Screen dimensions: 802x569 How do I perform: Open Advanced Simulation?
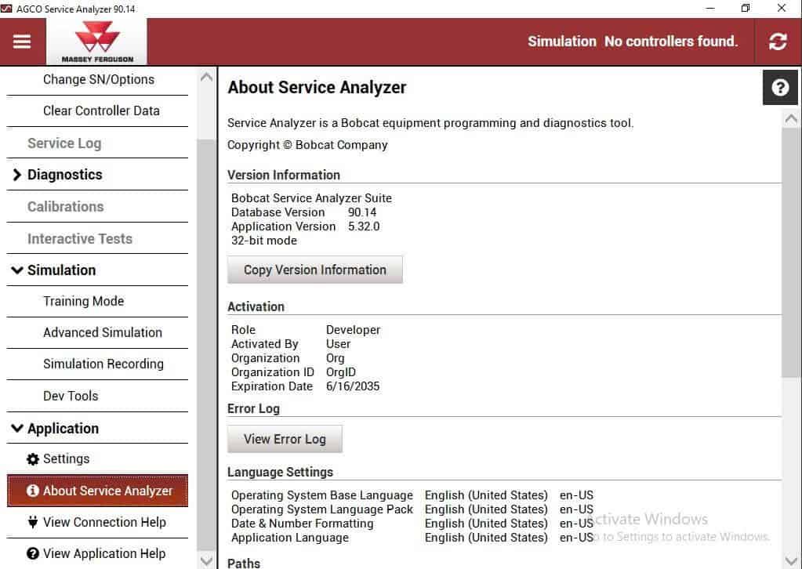(103, 332)
